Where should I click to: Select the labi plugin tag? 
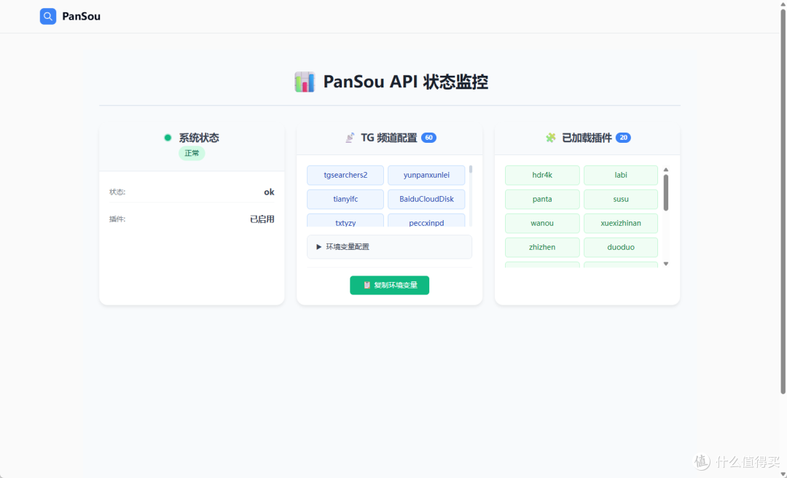pos(621,175)
